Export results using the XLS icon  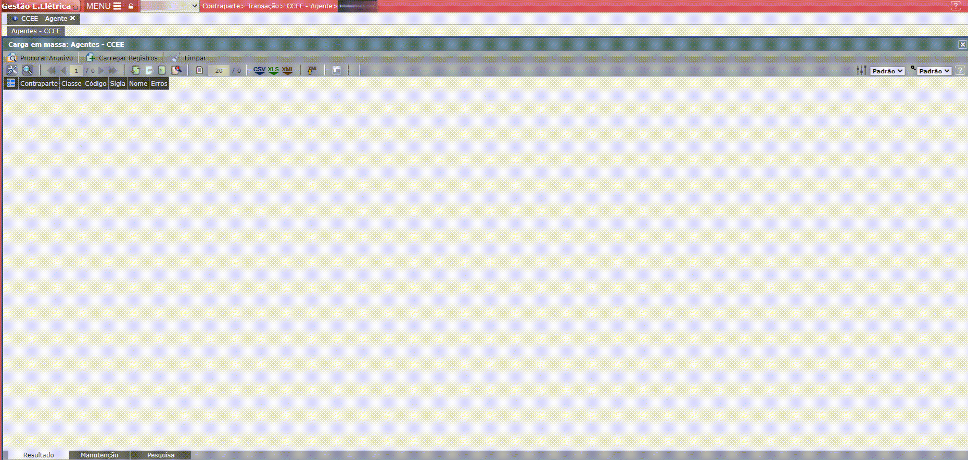coord(273,71)
